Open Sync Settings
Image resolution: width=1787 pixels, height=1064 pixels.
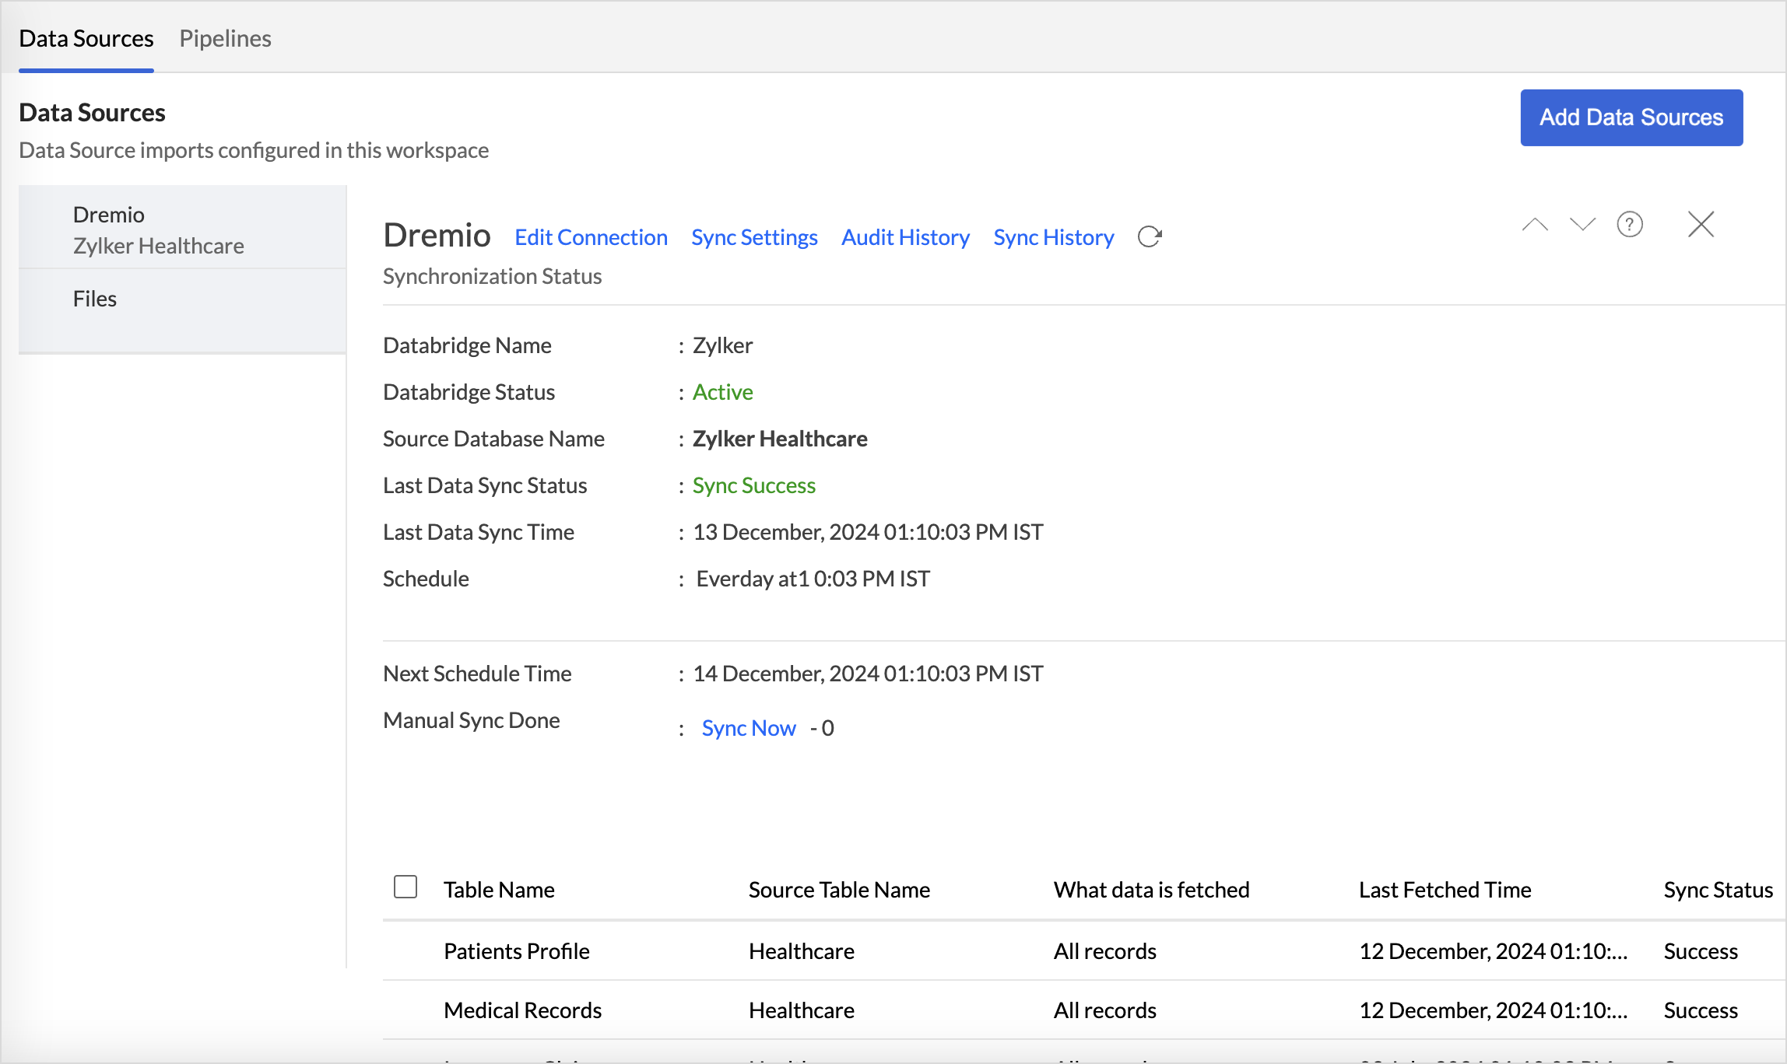pos(754,237)
